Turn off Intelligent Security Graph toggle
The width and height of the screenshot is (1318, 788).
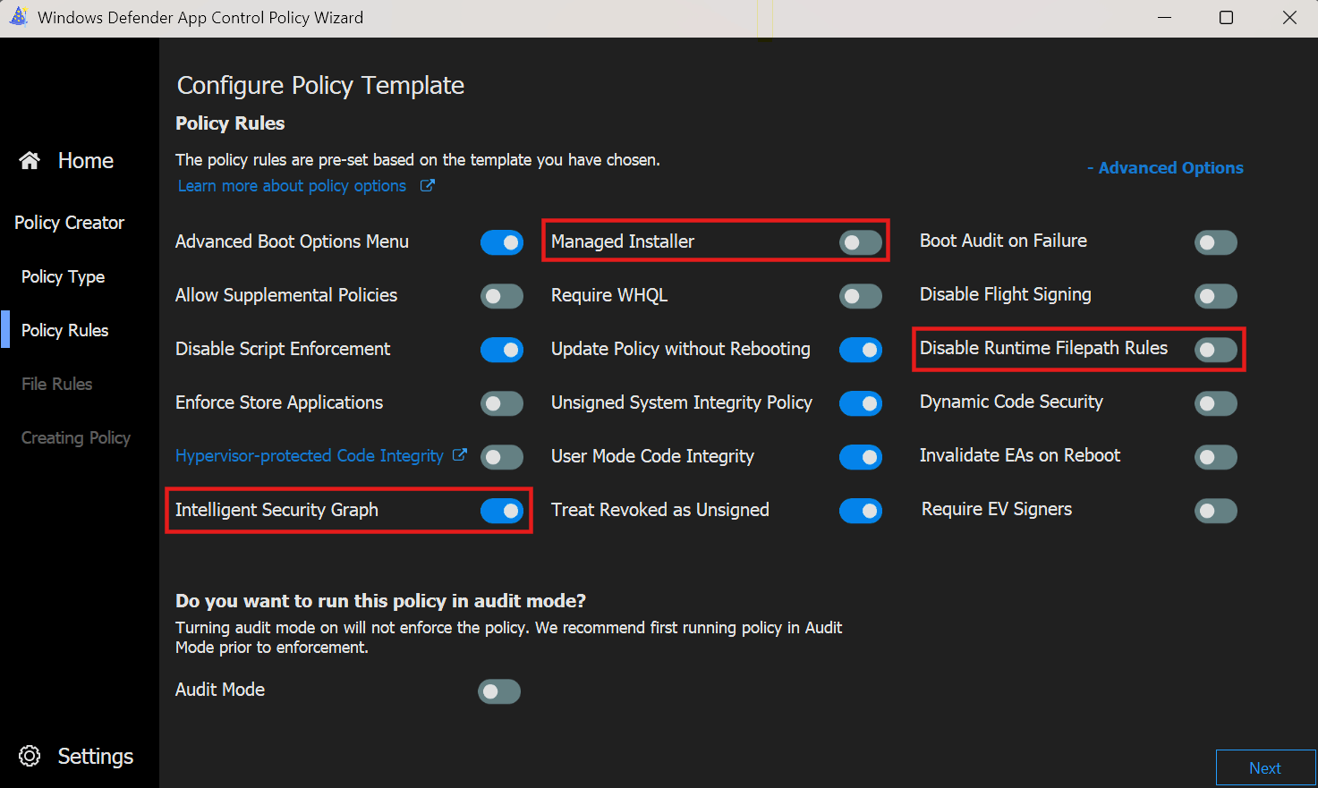(x=502, y=511)
